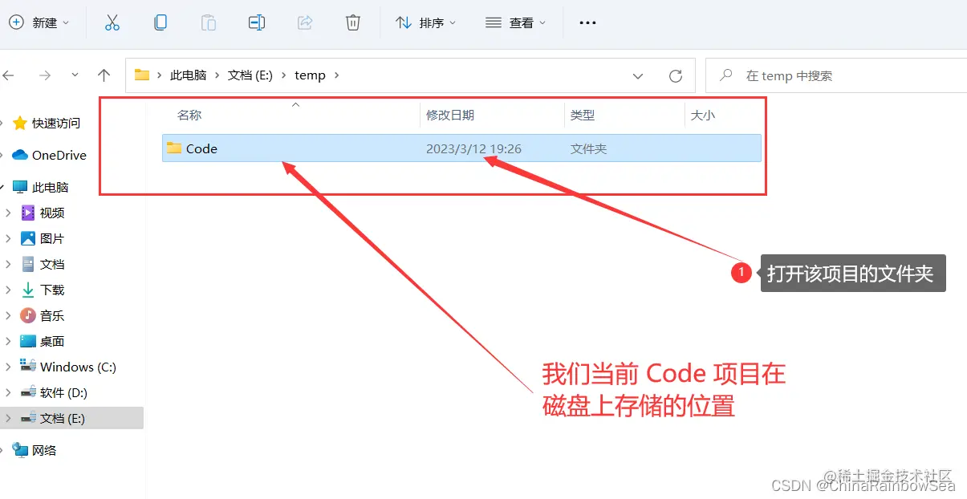This screenshot has width=967, height=499.
Task: Navigate up one folder level
Action: (x=104, y=75)
